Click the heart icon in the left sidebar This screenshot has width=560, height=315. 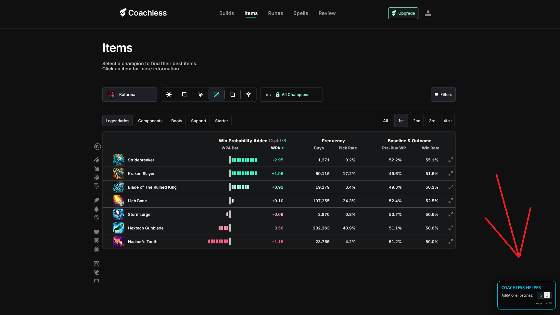(96, 232)
